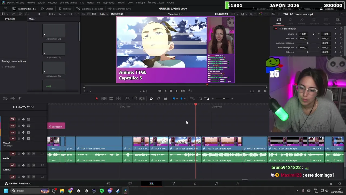This screenshot has height=195, width=346.
Task: Open the Archivo menu
Action: [x=31, y=3]
